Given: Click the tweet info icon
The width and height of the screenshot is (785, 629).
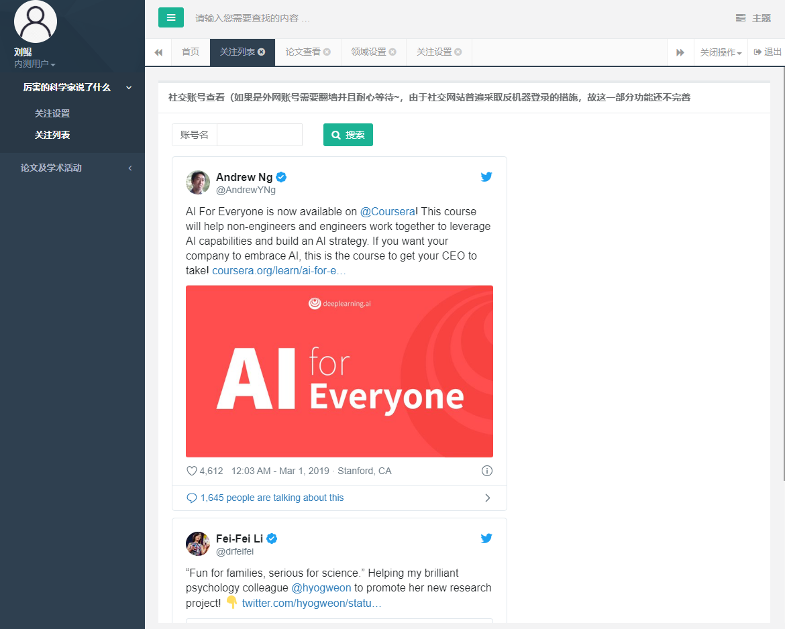Looking at the screenshot, I should pos(487,471).
